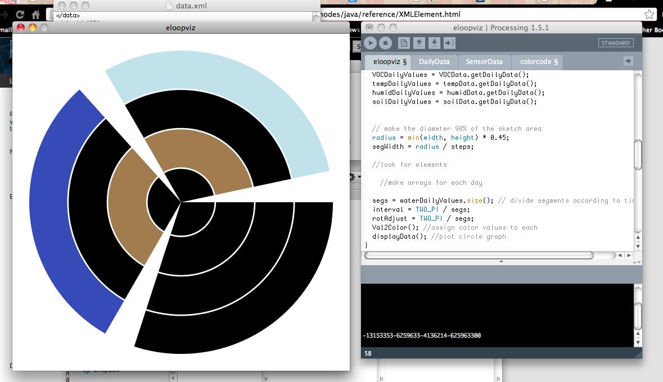Viewport: 663px width, 382px height.
Task: Click the Export applet icon
Action: [449, 43]
